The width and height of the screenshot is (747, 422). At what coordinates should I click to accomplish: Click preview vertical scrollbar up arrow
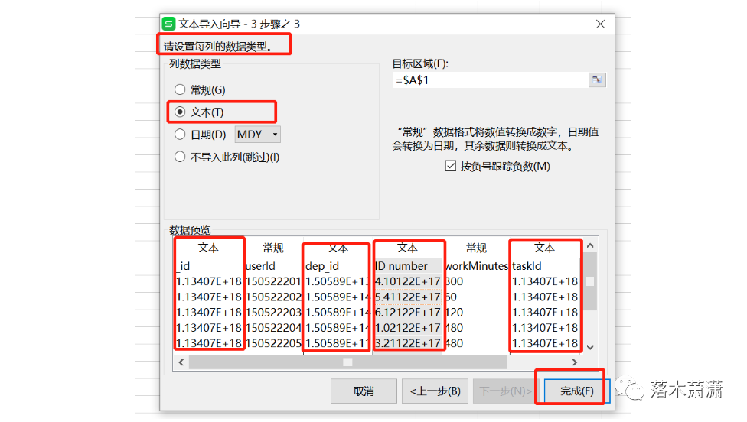point(590,245)
